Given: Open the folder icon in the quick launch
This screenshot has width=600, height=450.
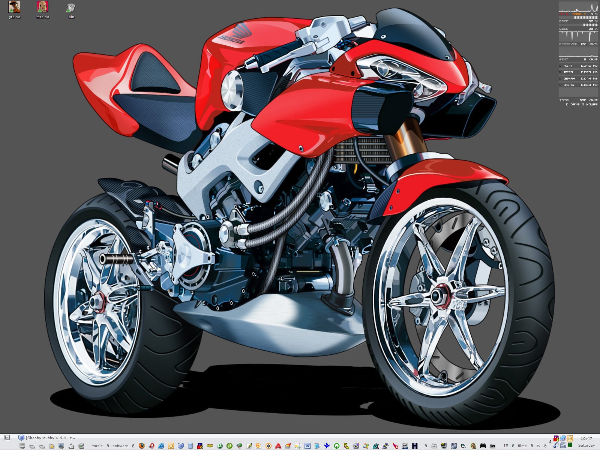Looking at the screenshot, I should pyautogui.click(x=51, y=446).
